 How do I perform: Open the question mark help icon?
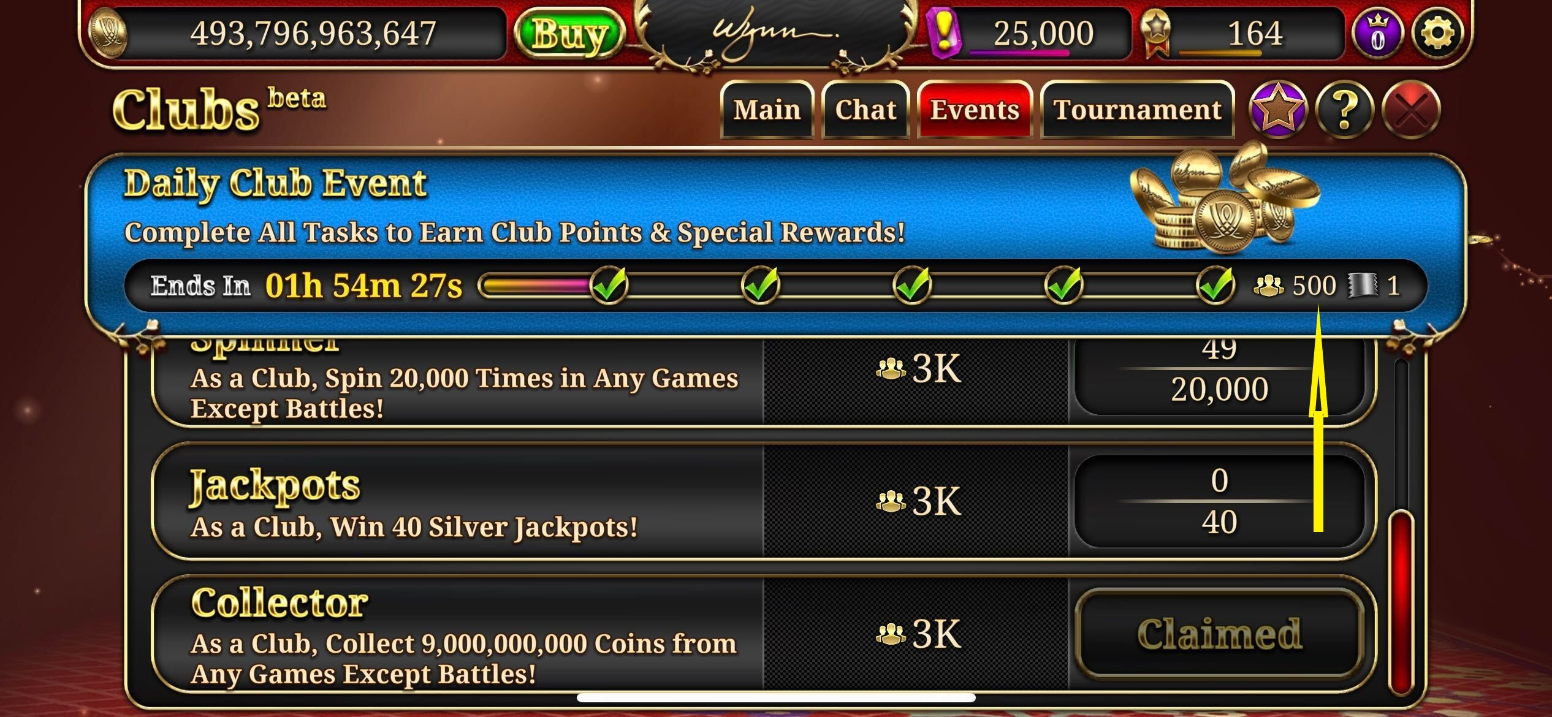1345,110
